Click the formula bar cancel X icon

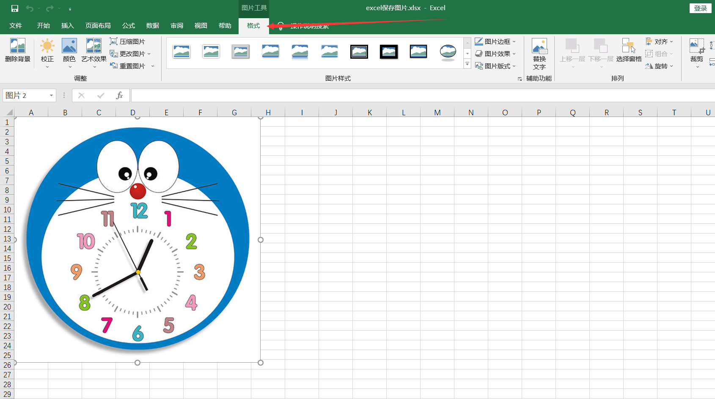(81, 95)
